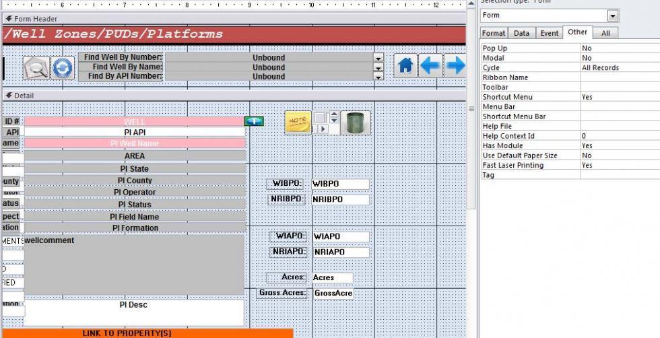Select the NRIAPO text field
660x338 pixels.
click(x=341, y=252)
